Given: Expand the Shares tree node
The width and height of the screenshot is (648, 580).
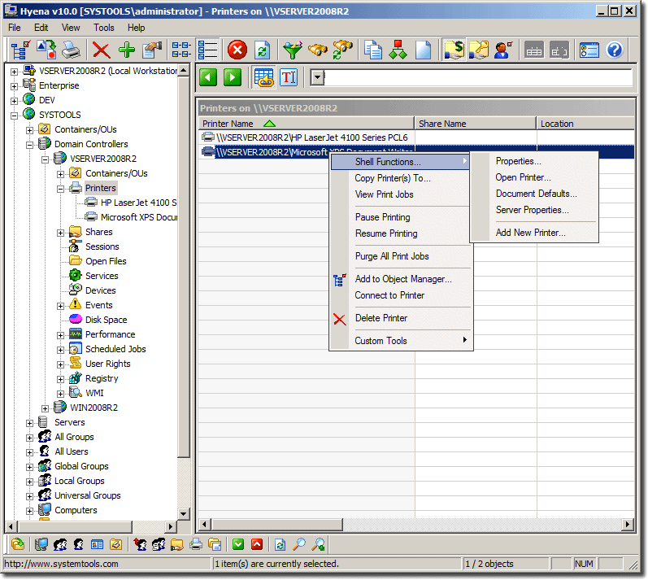Looking at the screenshot, I should click(x=61, y=233).
